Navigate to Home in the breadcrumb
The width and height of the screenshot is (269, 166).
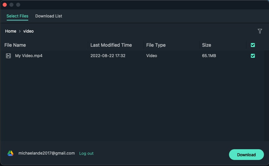pos(11,31)
